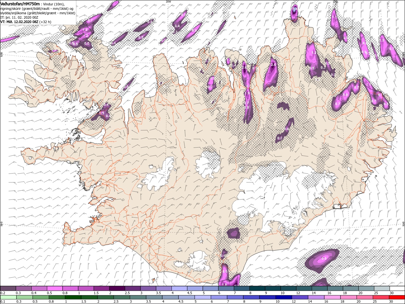This screenshot has width=405, height=304.
Task: Select the 0.3 light green swatch, lower legend
Action: click(24, 297)
